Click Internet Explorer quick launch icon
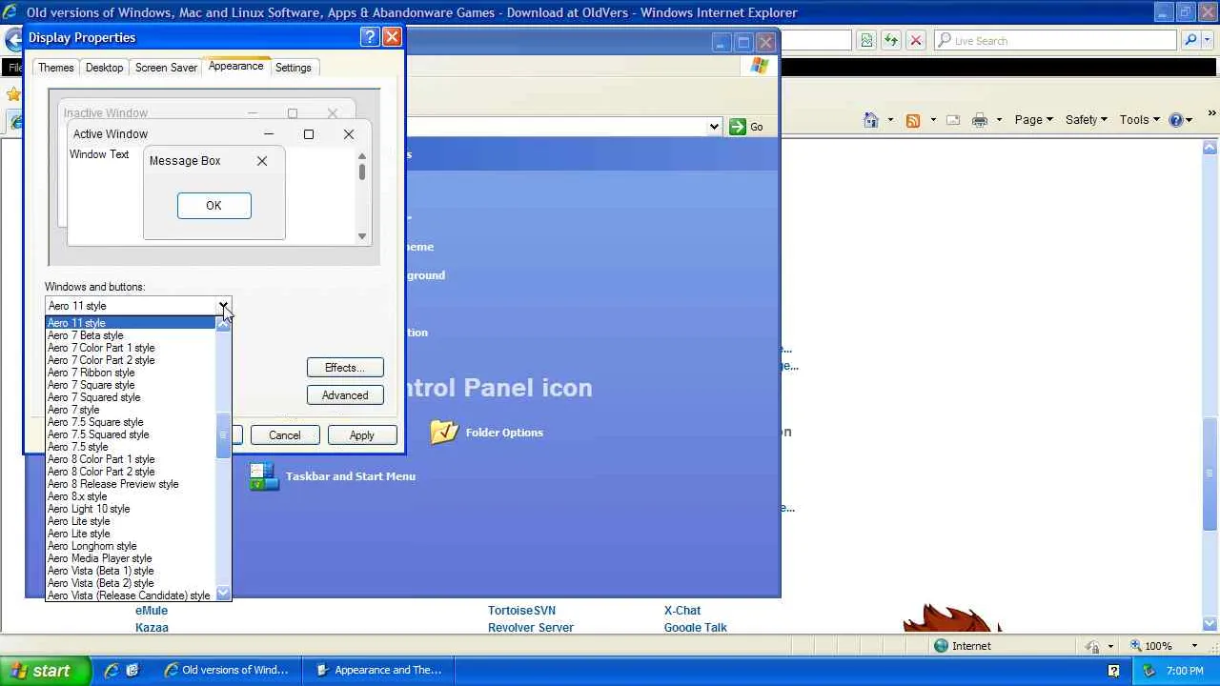The height and width of the screenshot is (686, 1220). (112, 671)
